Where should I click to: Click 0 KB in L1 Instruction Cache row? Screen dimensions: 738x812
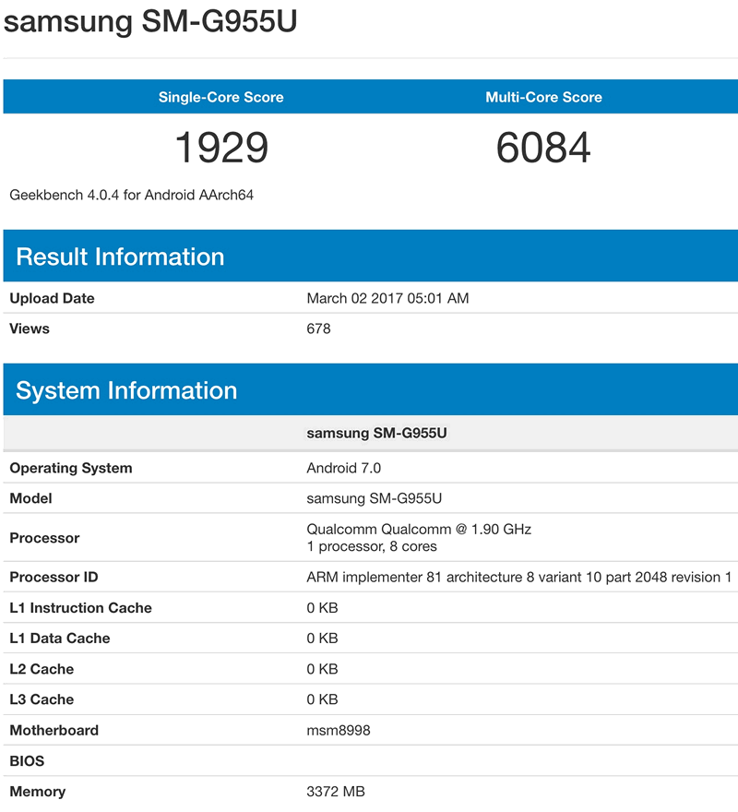pos(322,607)
